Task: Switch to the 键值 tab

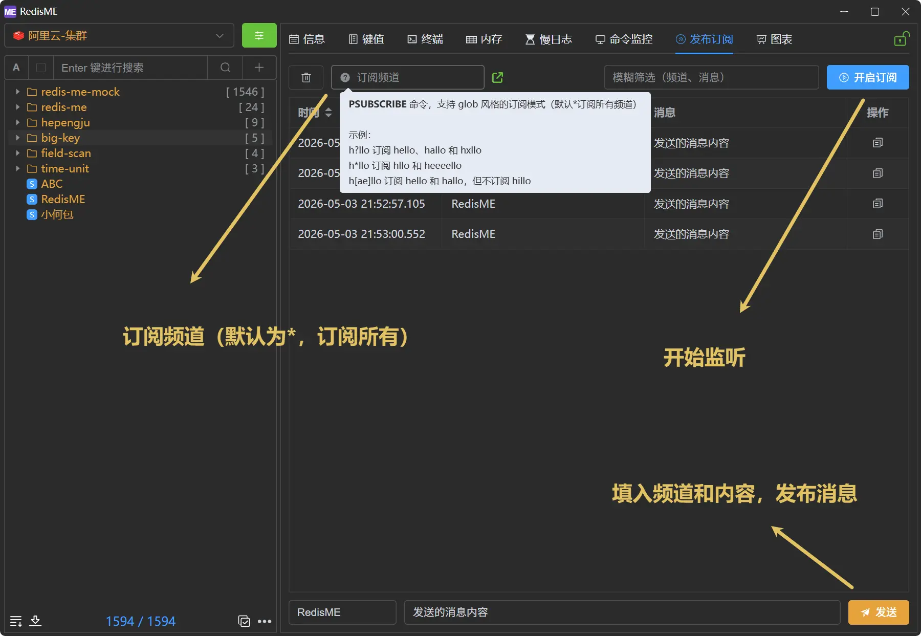Action: click(366, 39)
